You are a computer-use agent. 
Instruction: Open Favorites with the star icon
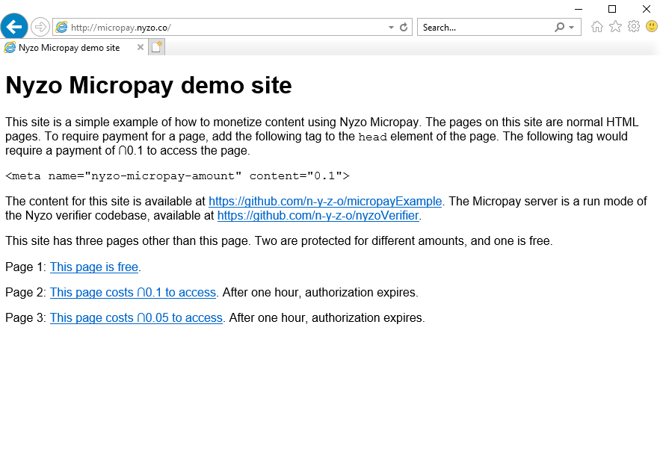[x=615, y=27]
